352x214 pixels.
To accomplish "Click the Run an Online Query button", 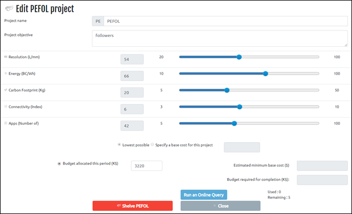I will click(x=204, y=195).
